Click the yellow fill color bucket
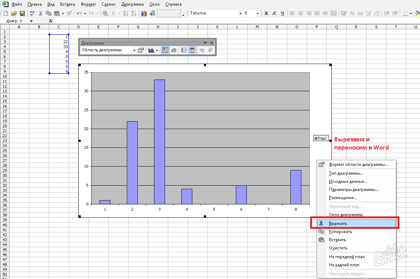The width and height of the screenshot is (420, 279). pyautogui.click(x=417, y=13)
